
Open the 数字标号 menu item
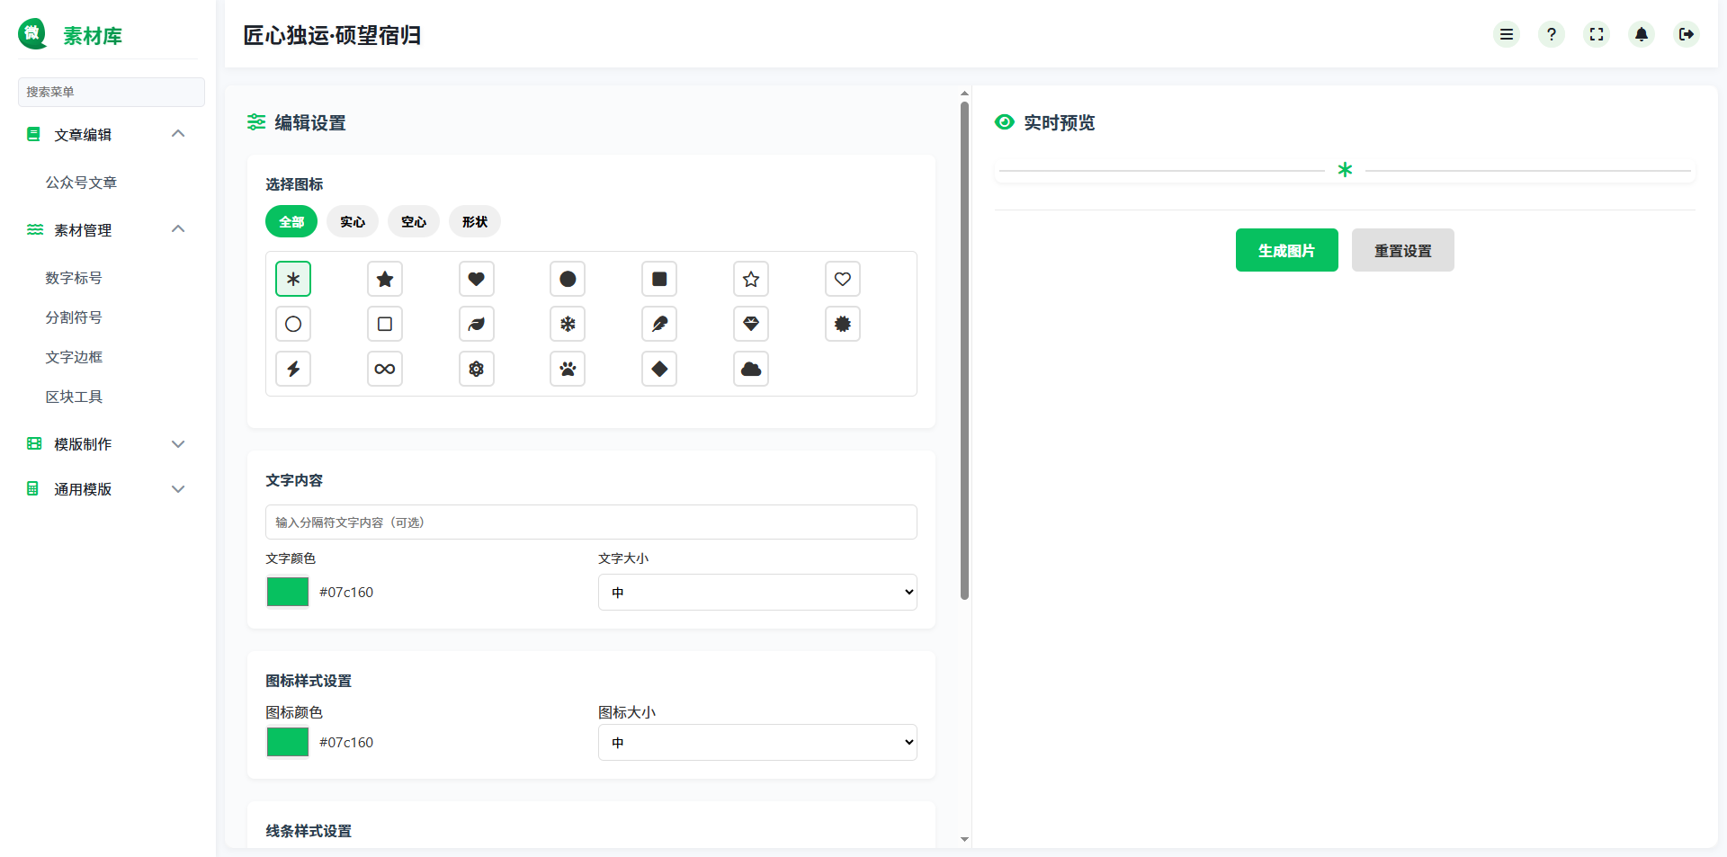(75, 278)
